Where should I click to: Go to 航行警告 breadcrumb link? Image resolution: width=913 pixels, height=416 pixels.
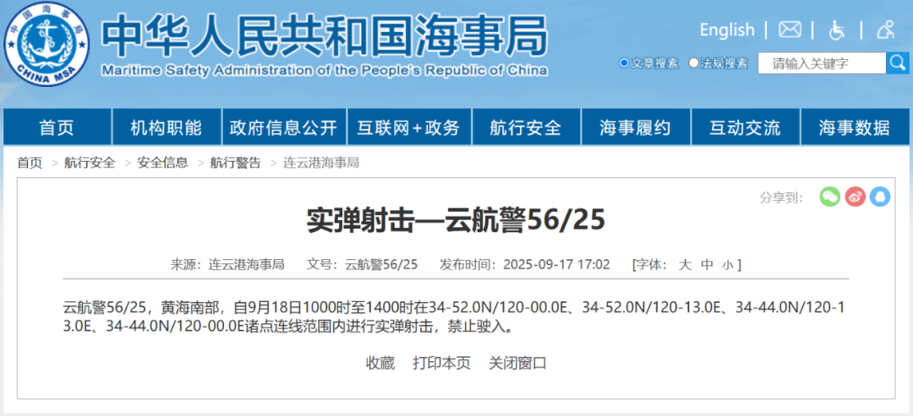[236, 163]
